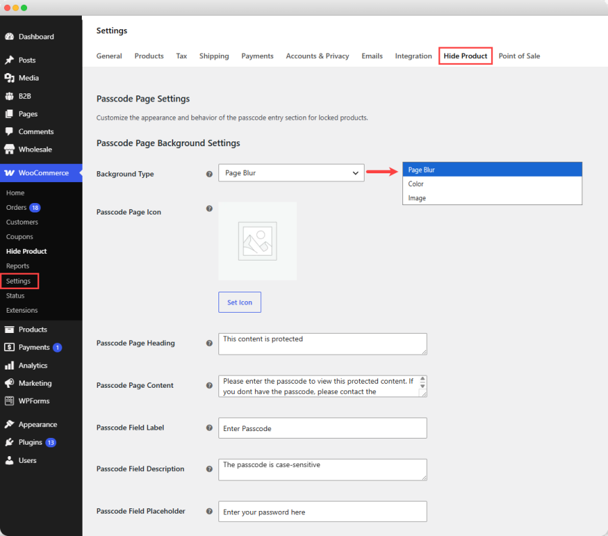Select the Hide Product tab

click(465, 56)
